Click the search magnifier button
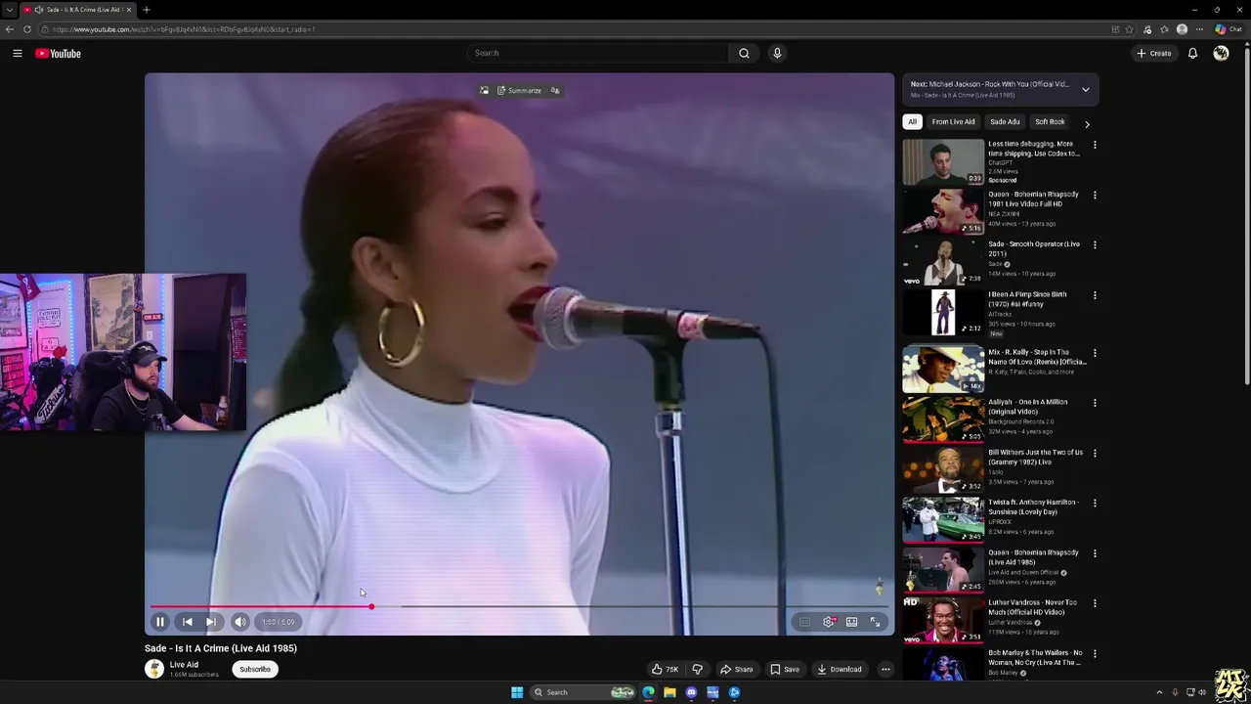The image size is (1251, 704). [x=744, y=53]
